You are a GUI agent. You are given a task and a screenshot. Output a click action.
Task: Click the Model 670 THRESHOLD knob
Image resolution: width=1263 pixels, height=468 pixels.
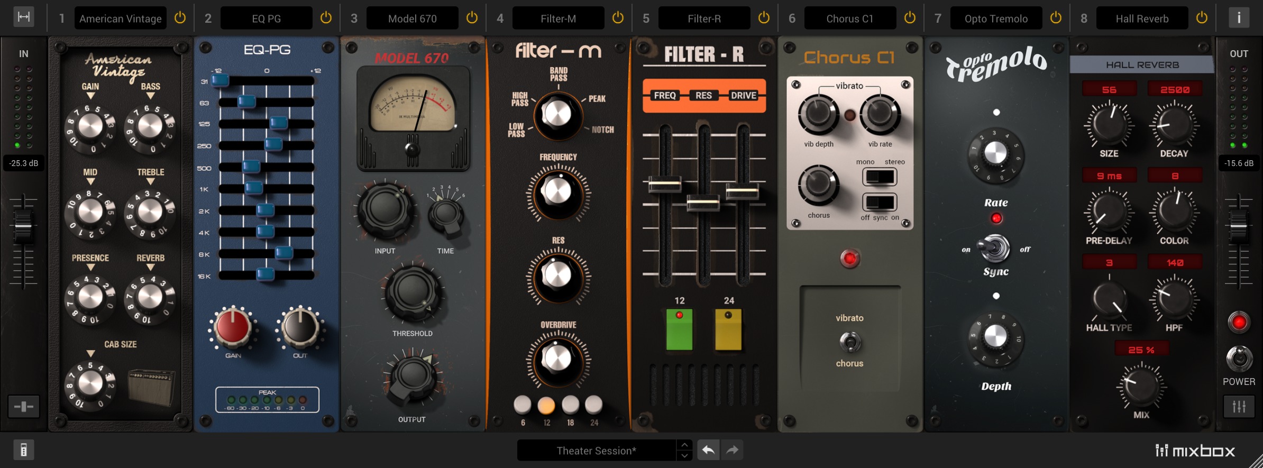[413, 292]
